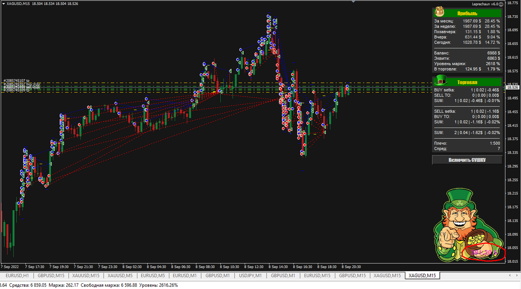
Task: Click the leprechaun mascot image
Action: 468,226
